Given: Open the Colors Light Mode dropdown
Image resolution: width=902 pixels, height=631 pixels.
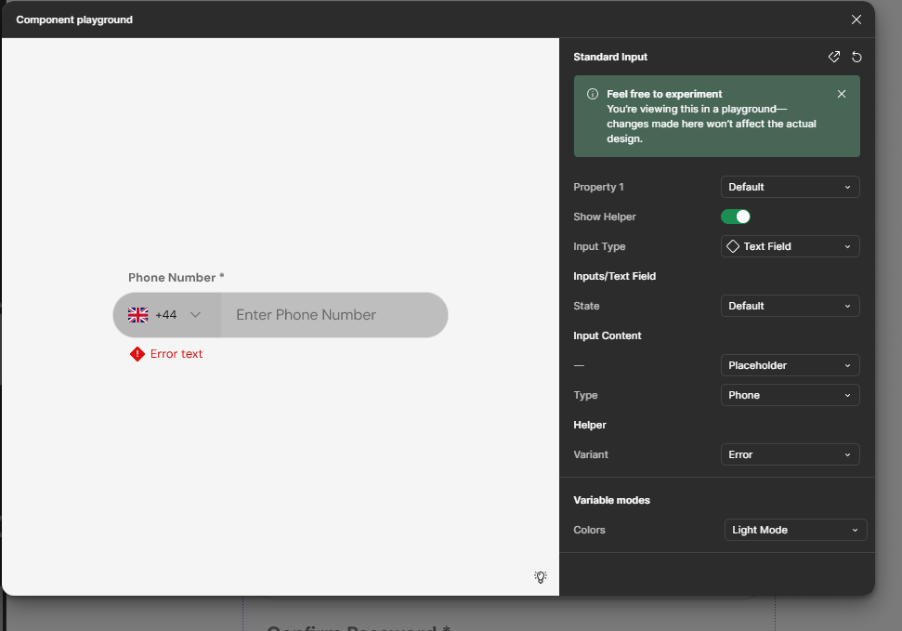Looking at the screenshot, I should (x=795, y=530).
